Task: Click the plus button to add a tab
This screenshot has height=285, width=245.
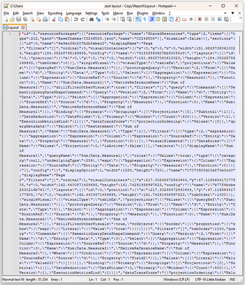Action: tap(225, 13)
